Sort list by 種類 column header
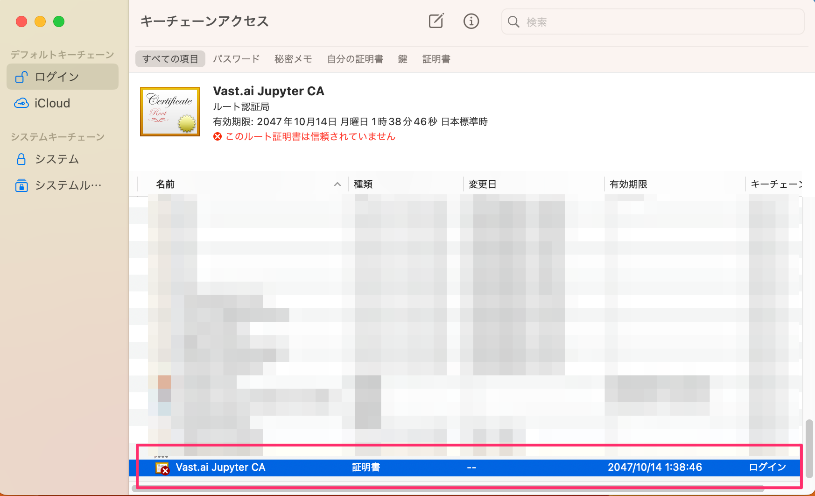 (363, 184)
